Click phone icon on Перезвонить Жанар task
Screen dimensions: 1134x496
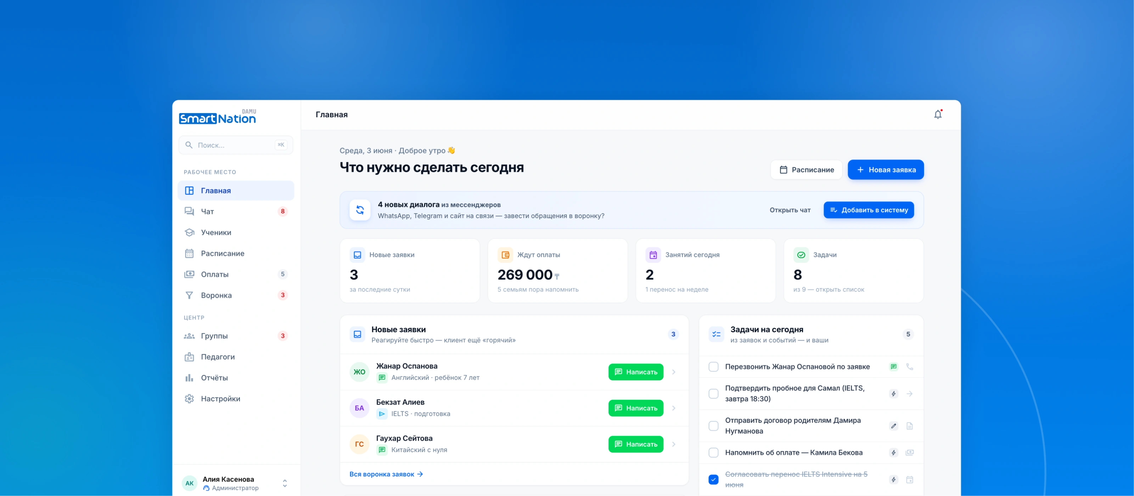click(x=909, y=367)
